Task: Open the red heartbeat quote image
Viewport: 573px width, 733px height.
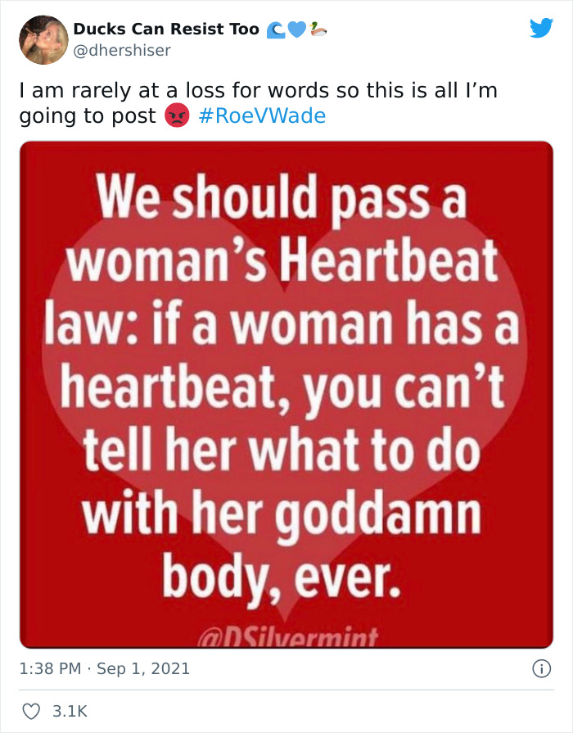Action: point(286,393)
